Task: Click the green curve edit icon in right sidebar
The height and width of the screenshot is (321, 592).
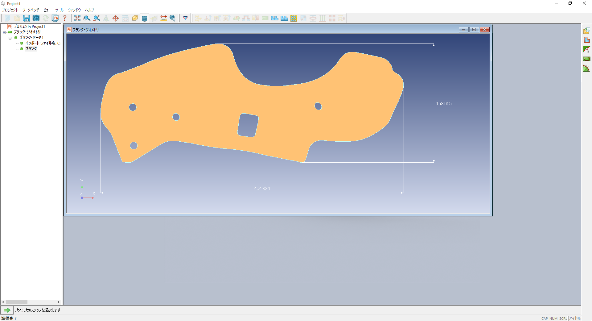Action: pos(586,49)
